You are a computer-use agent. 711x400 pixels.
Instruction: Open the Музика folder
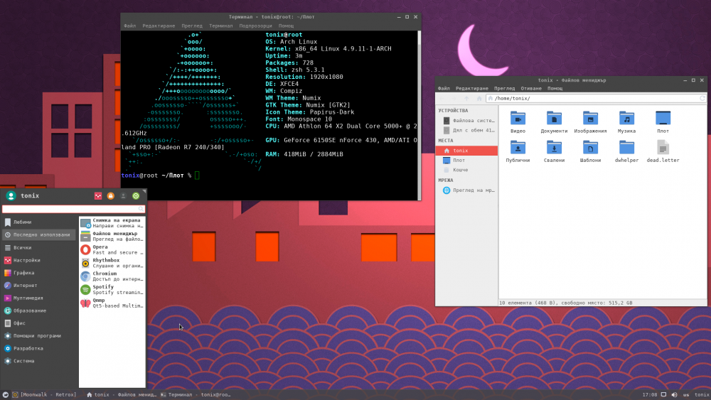pyautogui.click(x=626, y=121)
